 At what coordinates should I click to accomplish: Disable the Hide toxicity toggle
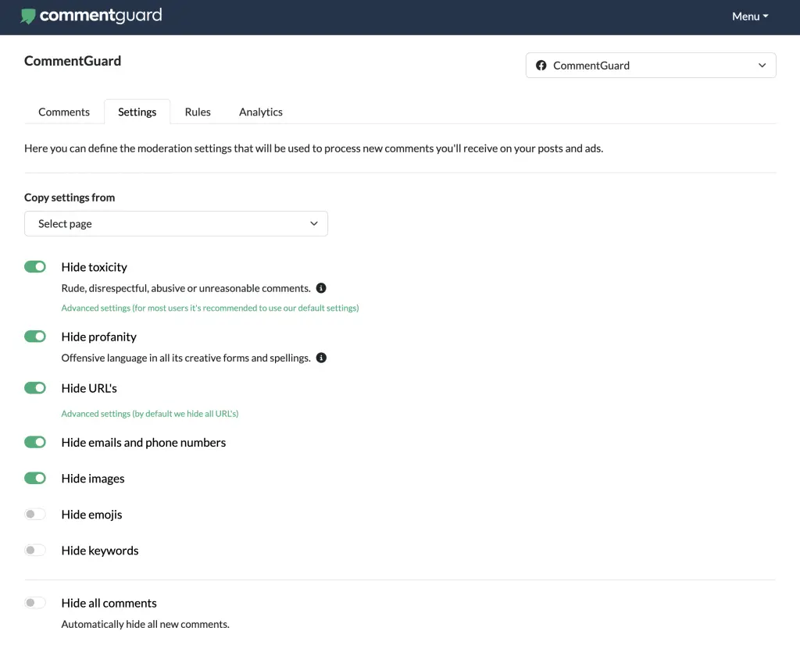pyautogui.click(x=35, y=267)
